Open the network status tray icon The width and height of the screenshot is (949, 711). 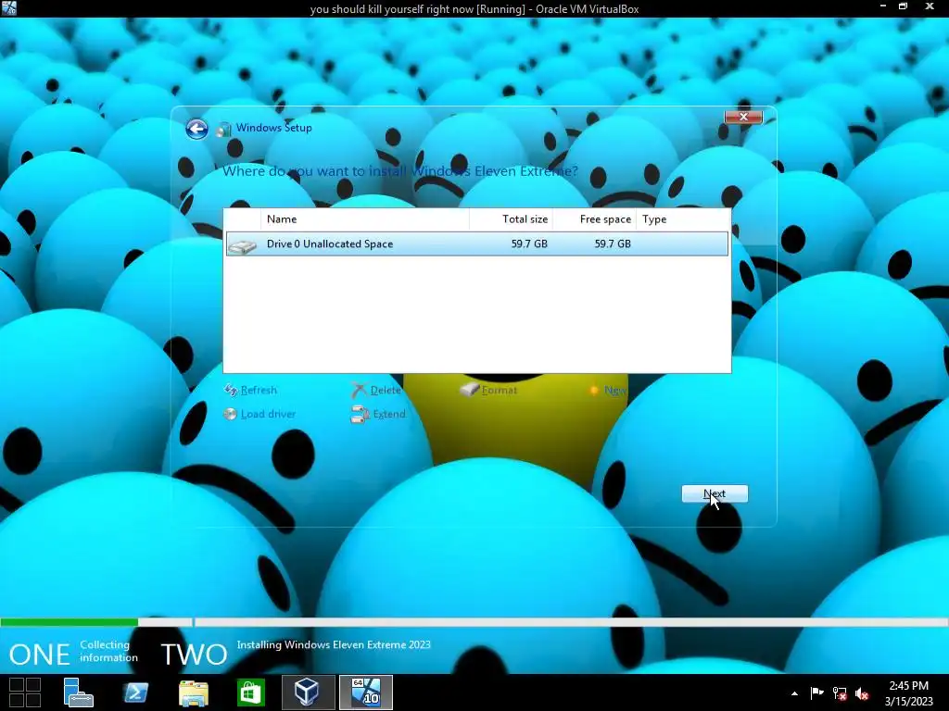point(840,693)
